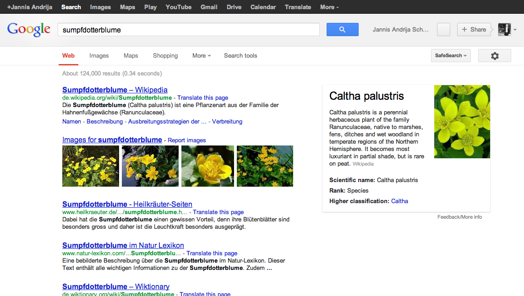The image size is (524, 296).
Task: Translate the heilkraeuter.de result page
Action: [x=218, y=212]
